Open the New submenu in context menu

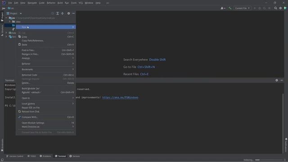(46, 27)
